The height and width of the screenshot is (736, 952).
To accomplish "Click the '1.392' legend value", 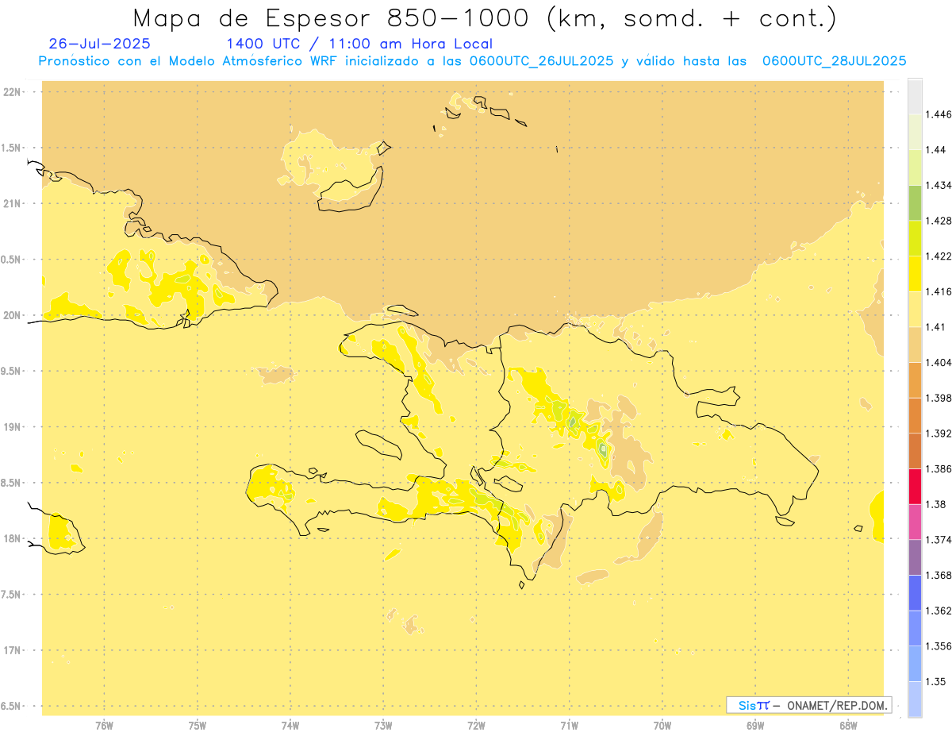I will click(939, 434).
